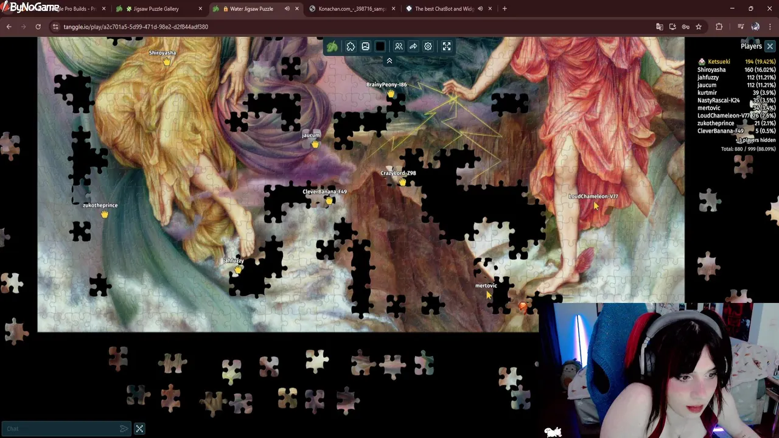The width and height of the screenshot is (779, 438).
Task: Open puzzle settings gear
Action: click(x=428, y=47)
